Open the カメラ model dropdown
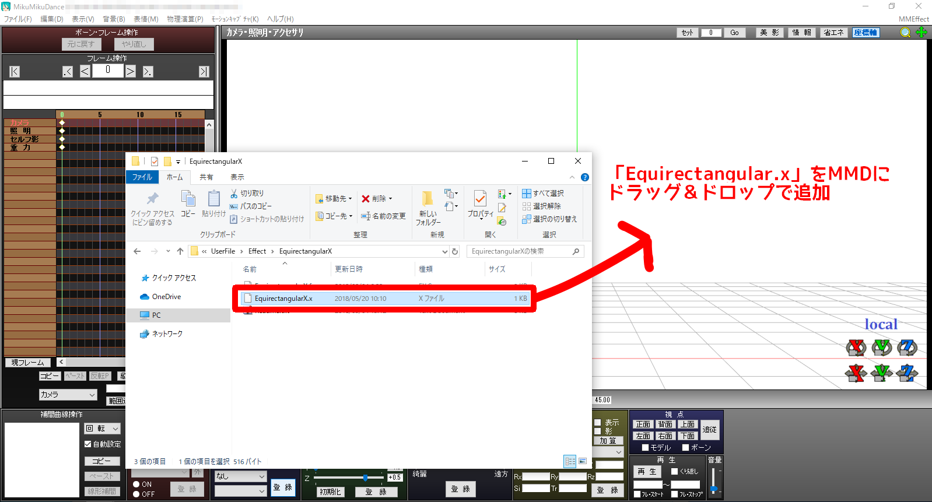The height and width of the screenshot is (502, 932). [x=68, y=395]
